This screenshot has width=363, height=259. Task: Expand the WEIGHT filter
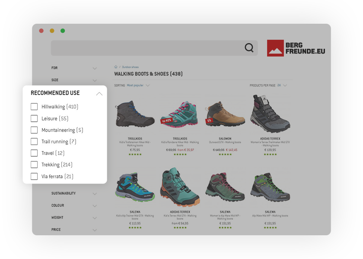coord(95,218)
